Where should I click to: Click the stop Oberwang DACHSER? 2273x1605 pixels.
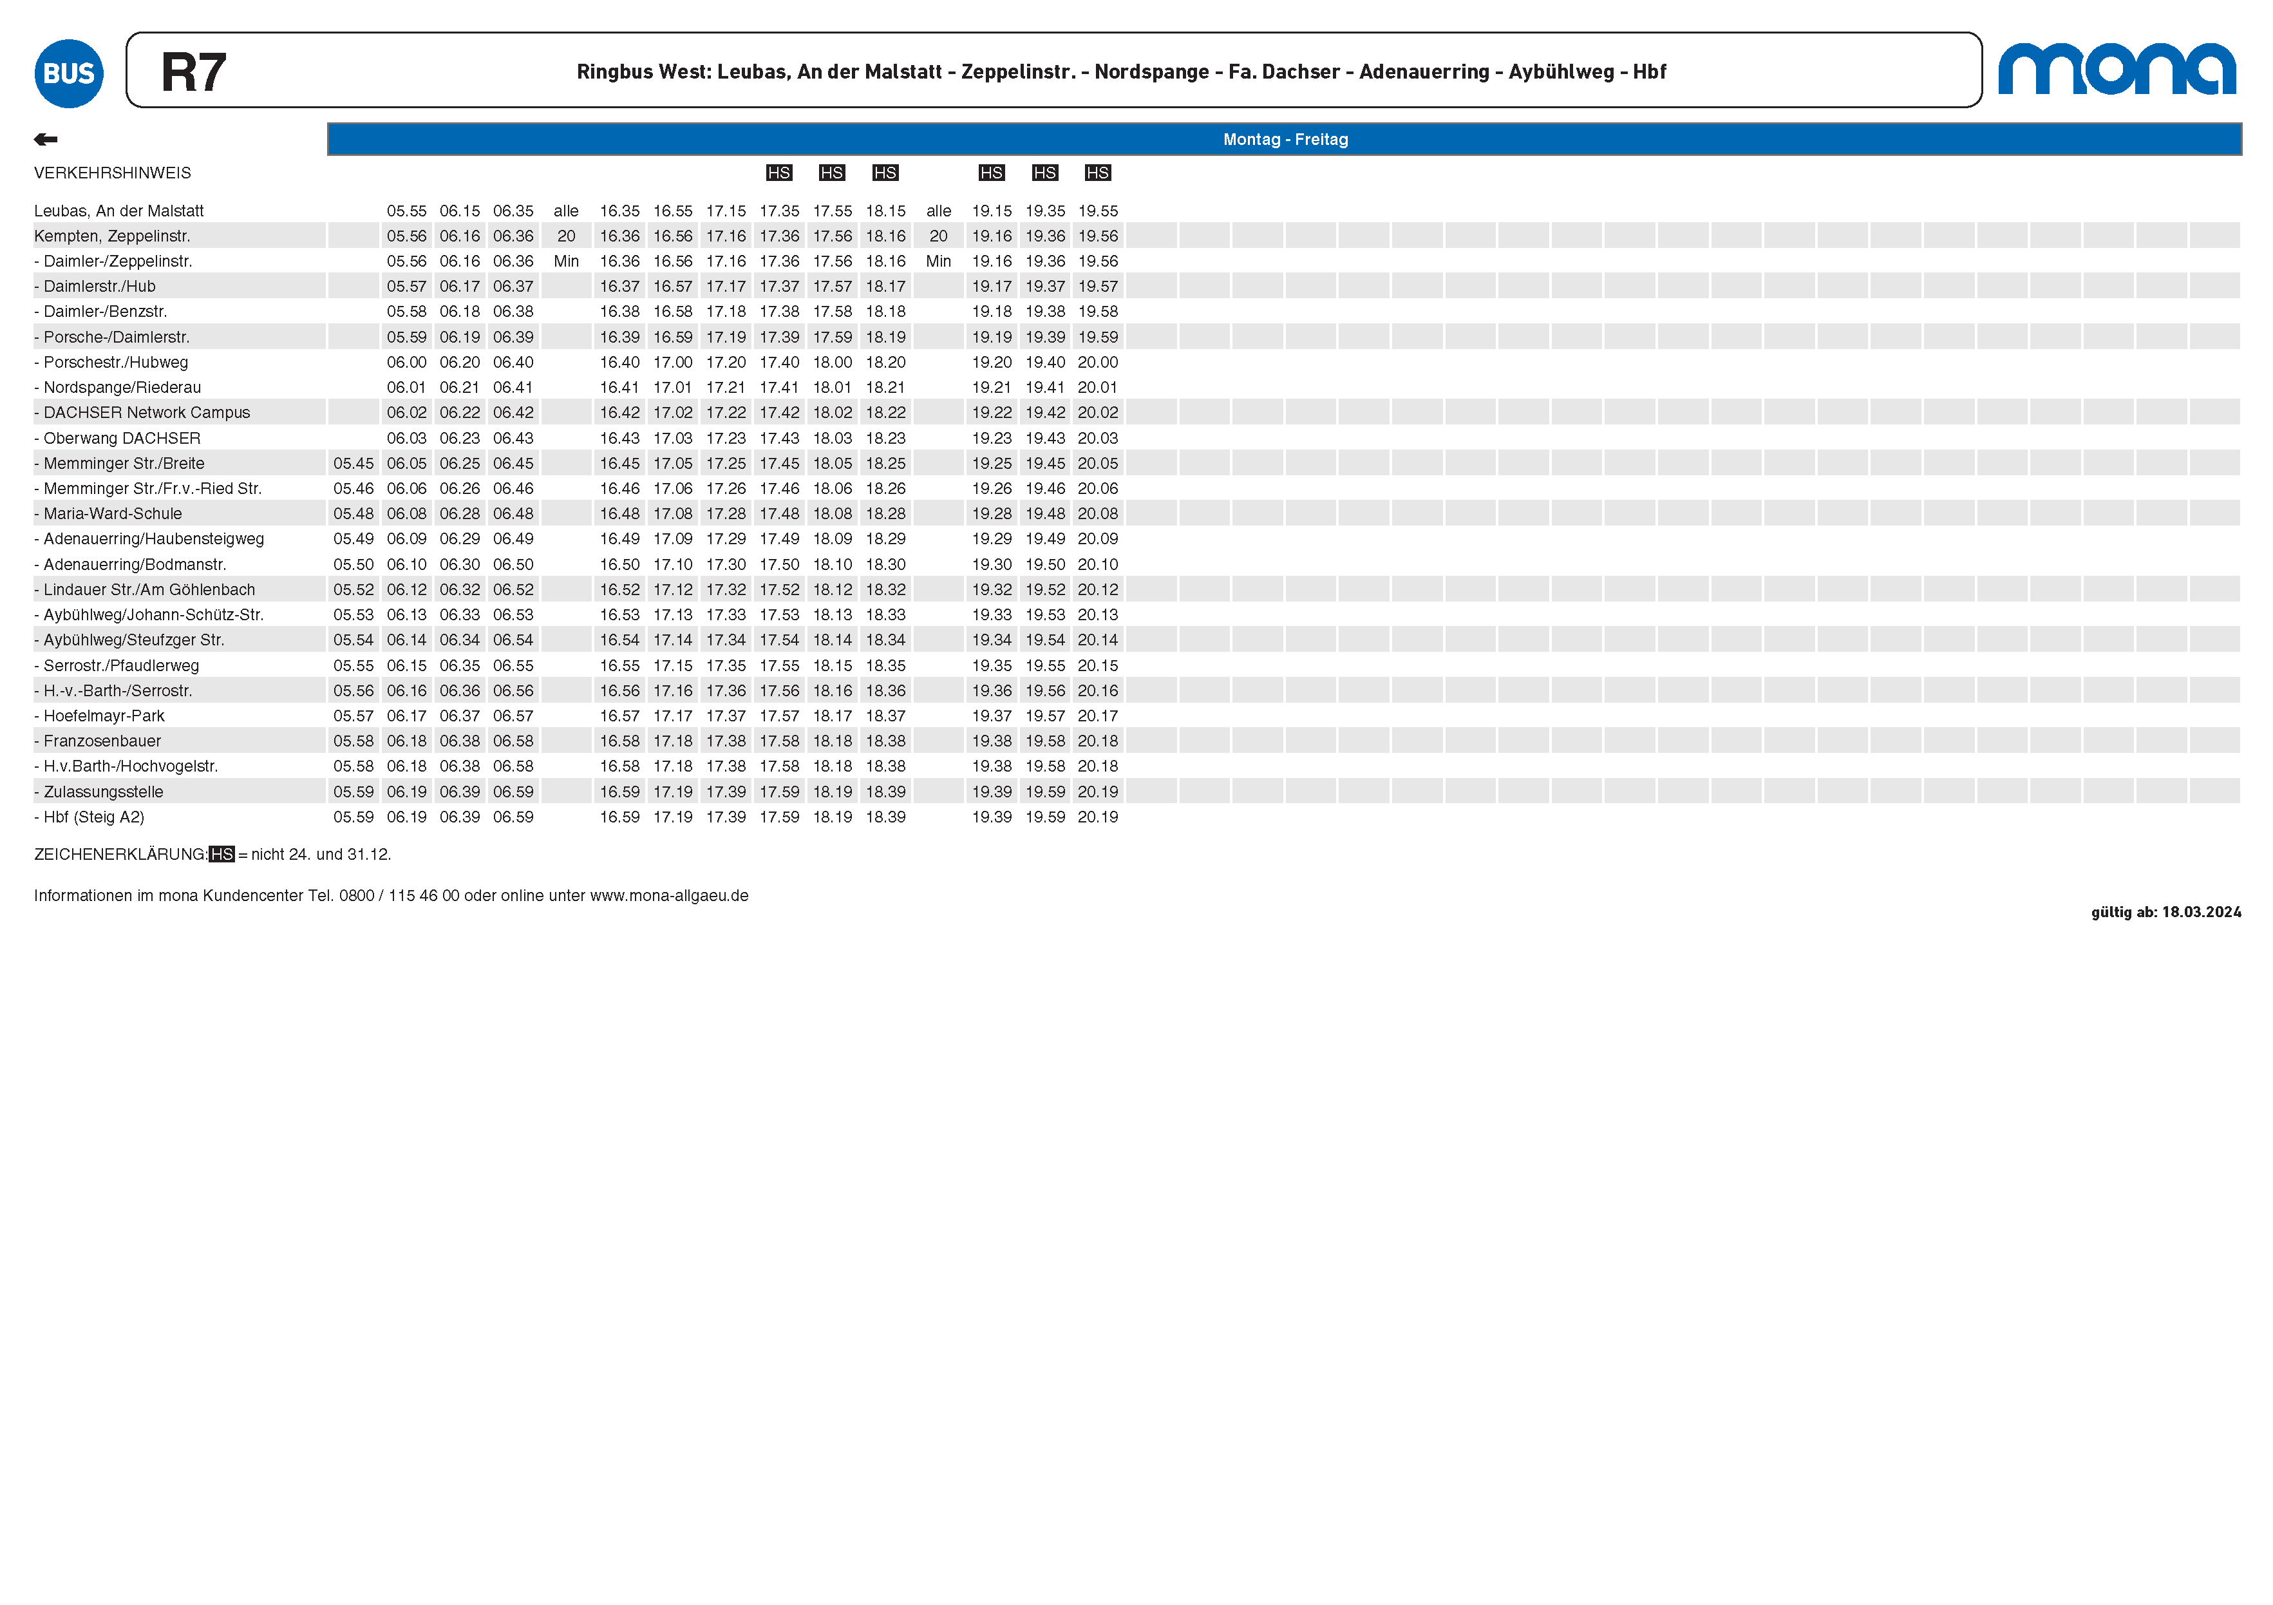pos(117,437)
